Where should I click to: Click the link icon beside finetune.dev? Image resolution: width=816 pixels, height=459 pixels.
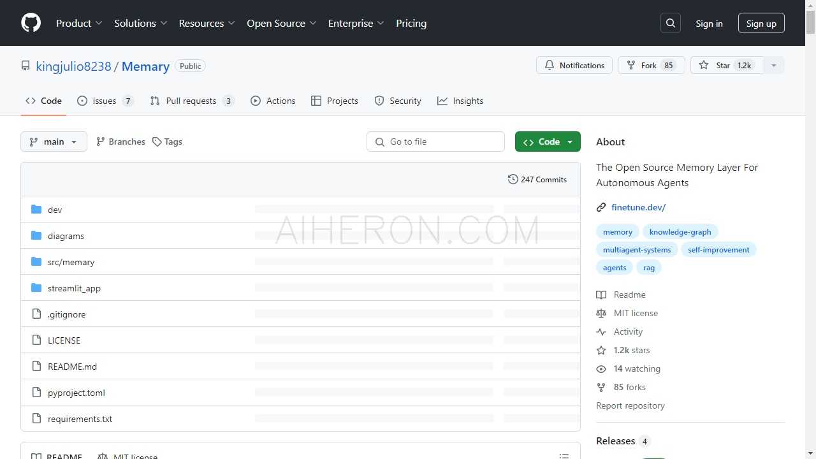601,207
